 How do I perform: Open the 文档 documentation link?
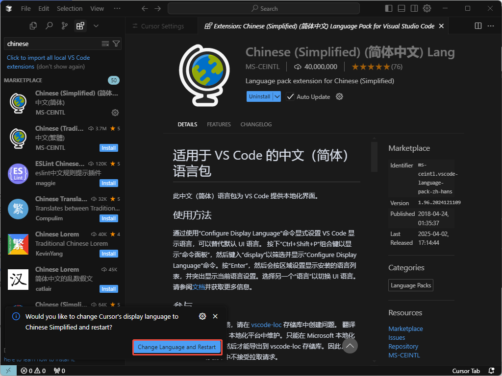tap(199, 287)
